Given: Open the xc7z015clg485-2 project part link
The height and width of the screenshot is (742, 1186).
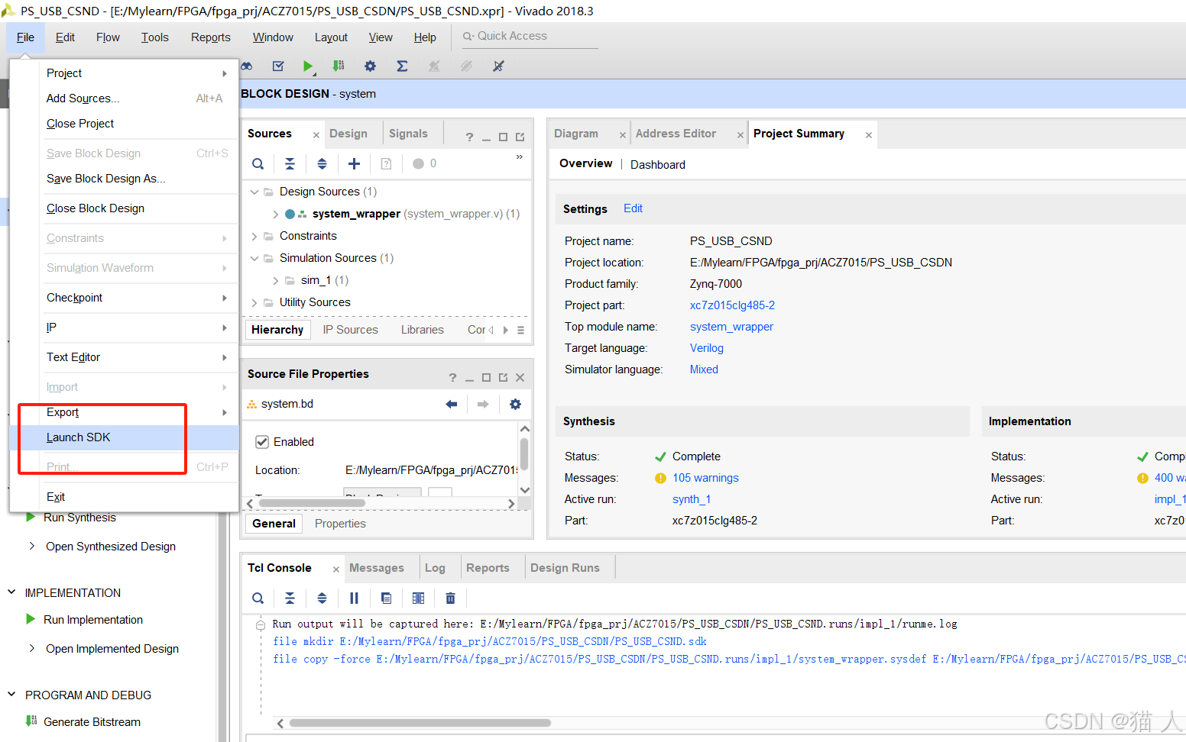Looking at the screenshot, I should click(732, 305).
